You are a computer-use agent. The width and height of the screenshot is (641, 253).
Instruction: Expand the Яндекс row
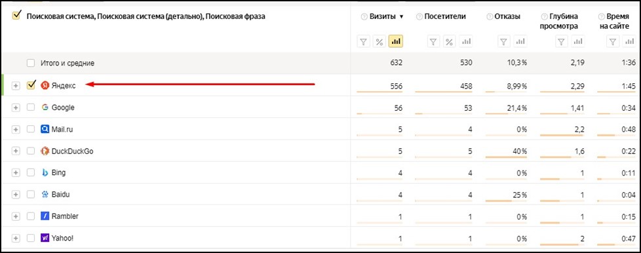tap(16, 86)
